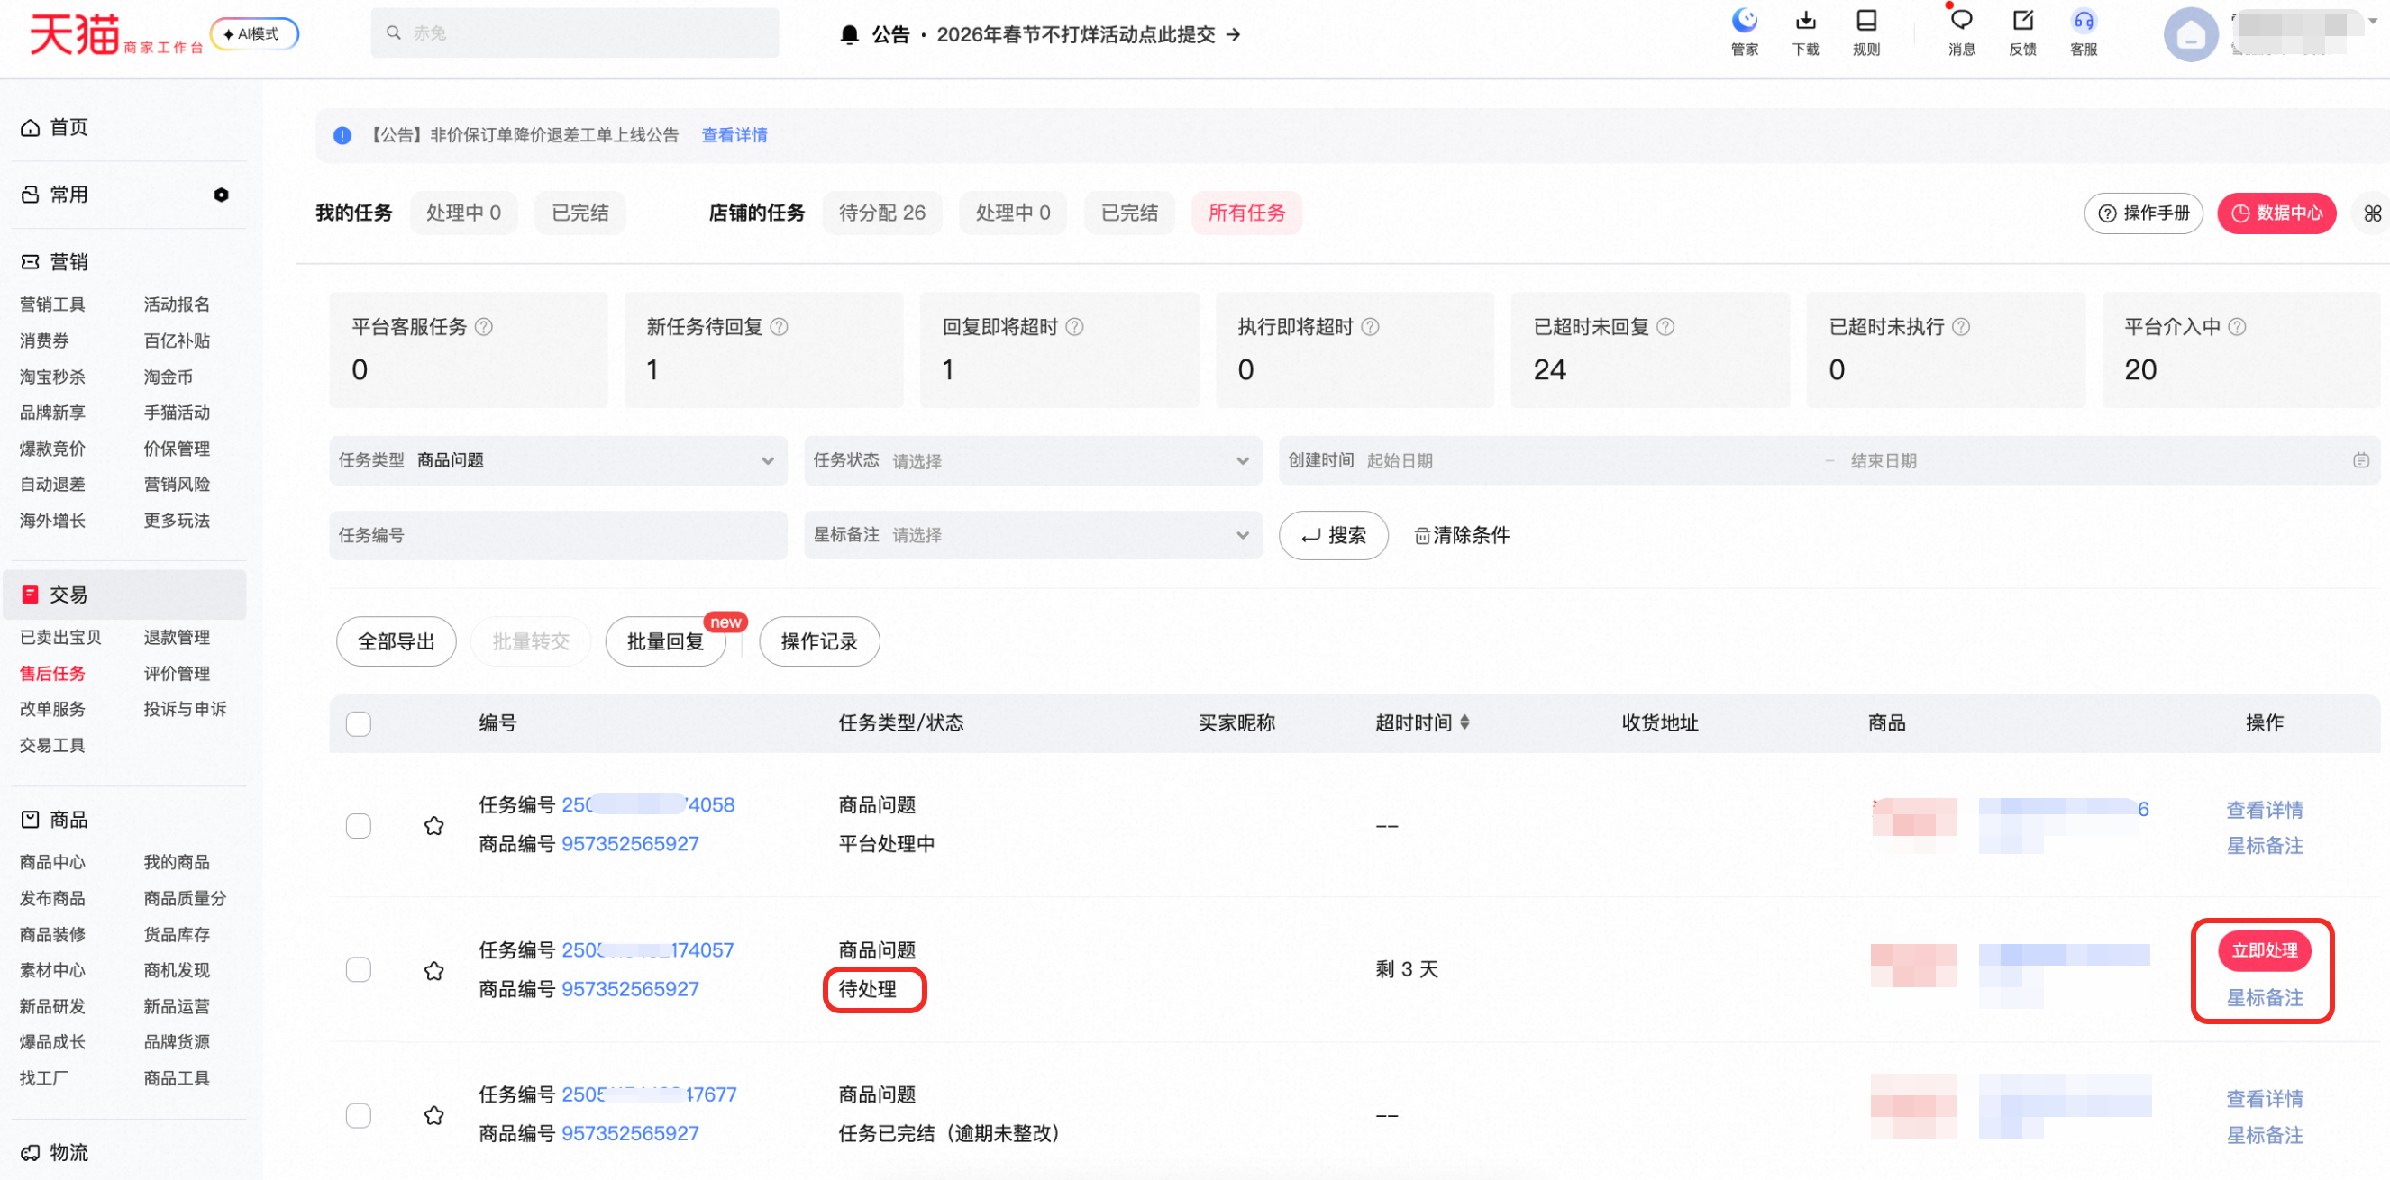Click the 批量回复 button
This screenshot has width=2390, height=1180.
665,641
